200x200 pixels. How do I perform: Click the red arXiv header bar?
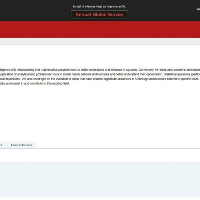click(100, 30)
